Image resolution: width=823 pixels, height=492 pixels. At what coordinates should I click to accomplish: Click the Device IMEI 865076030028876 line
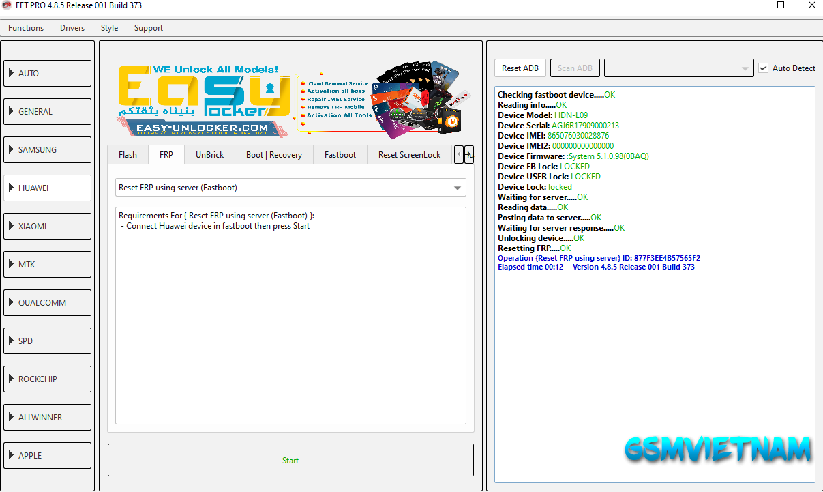tap(554, 136)
